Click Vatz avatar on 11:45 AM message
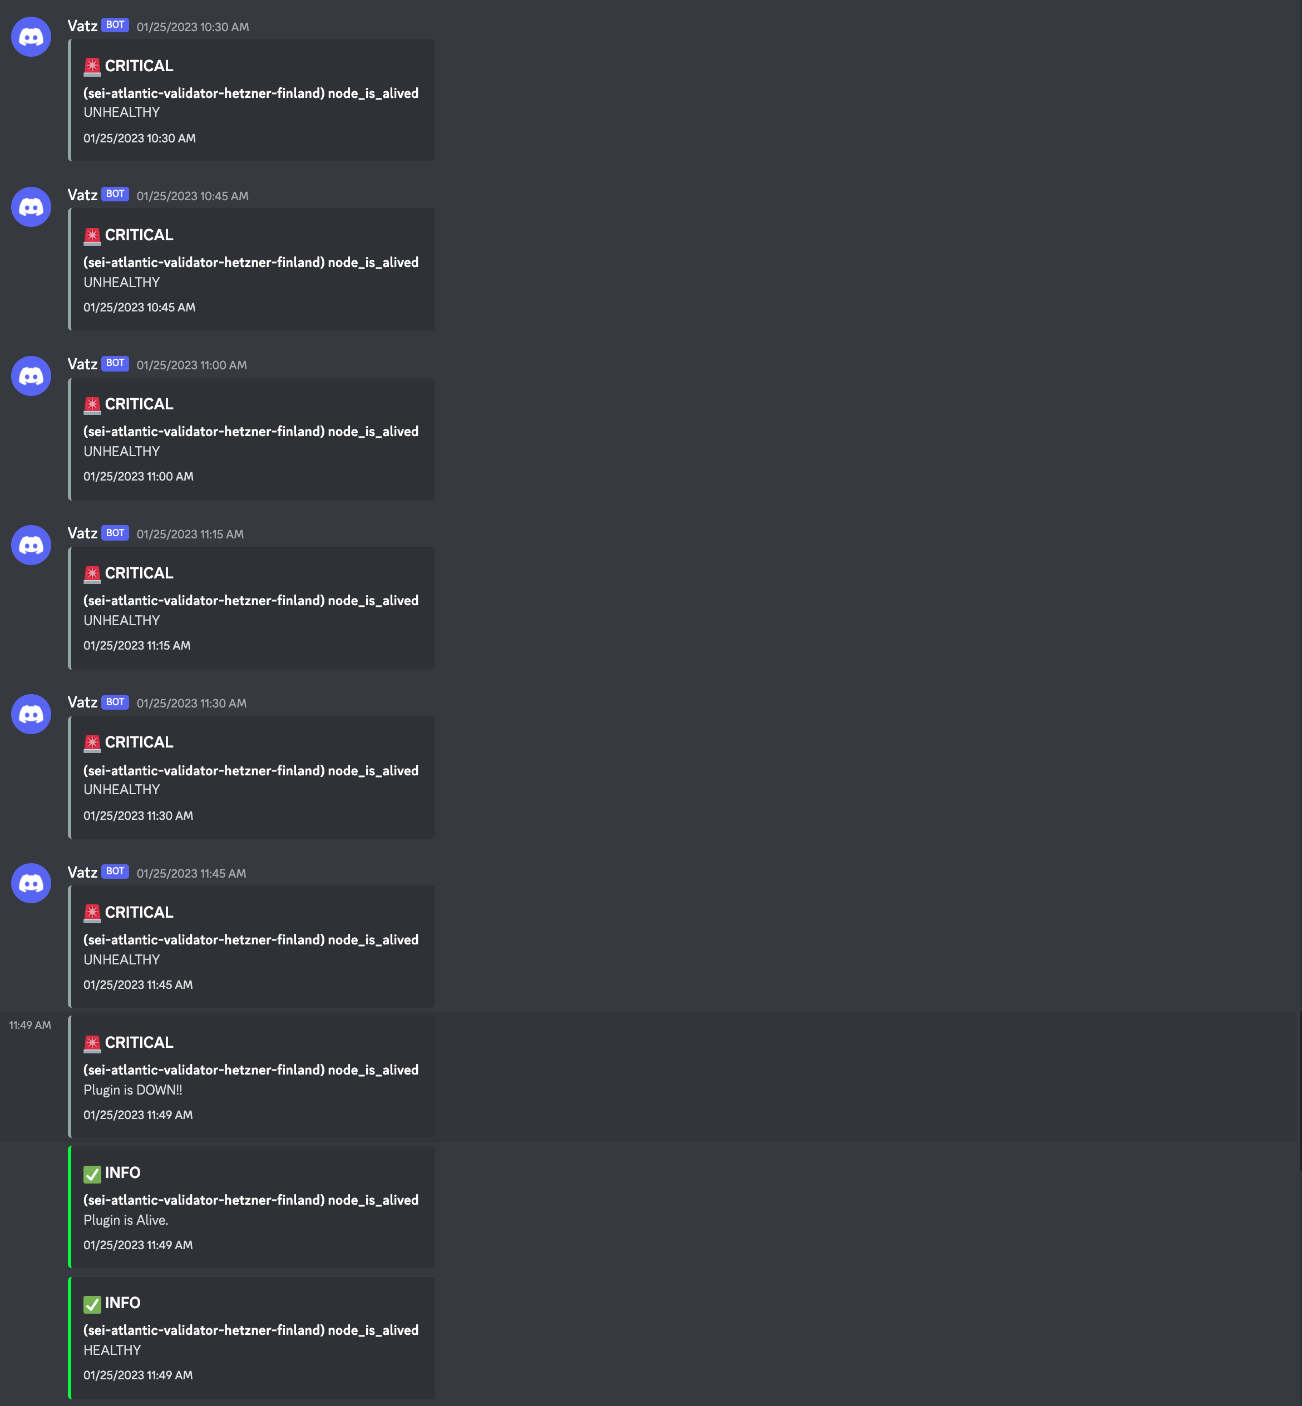This screenshot has height=1406, width=1302. [31, 883]
